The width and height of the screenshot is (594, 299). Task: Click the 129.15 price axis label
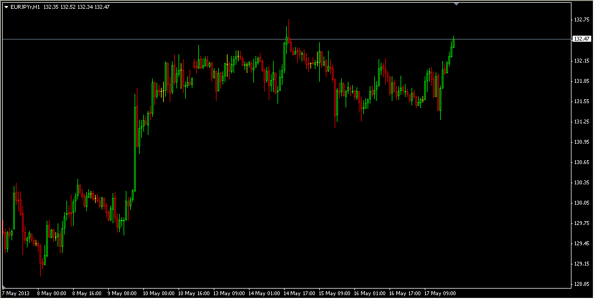pos(582,264)
